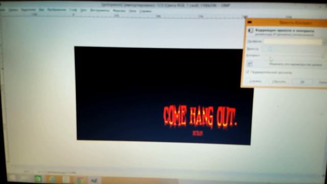Screen dimensions: 327x184
Task: Open the Правка (Edit) menu
Action: pos(13,10)
